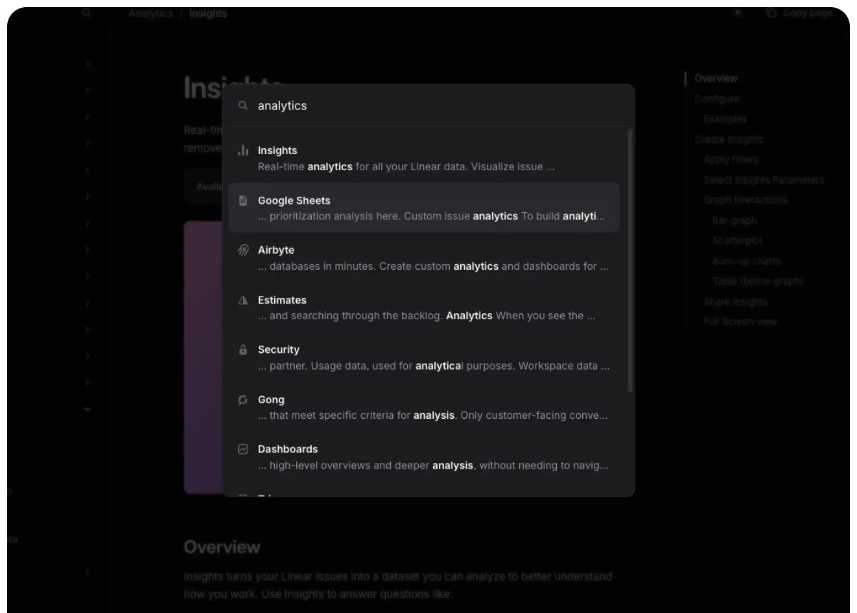Click the Dashboards chart icon
Viewport: 857px width, 613px height.
tap(243, 449)
